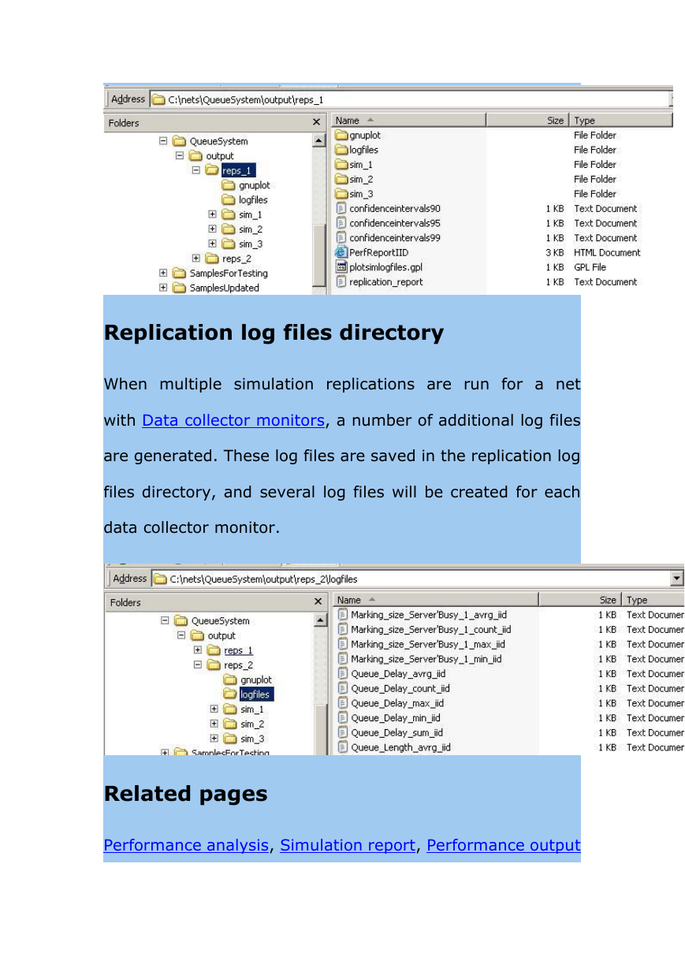The width and height of the screenshot is (685, 968).
Task: Select the sim_3 folder icon in the reps_1 file list
Action: [x=341, y=194]
